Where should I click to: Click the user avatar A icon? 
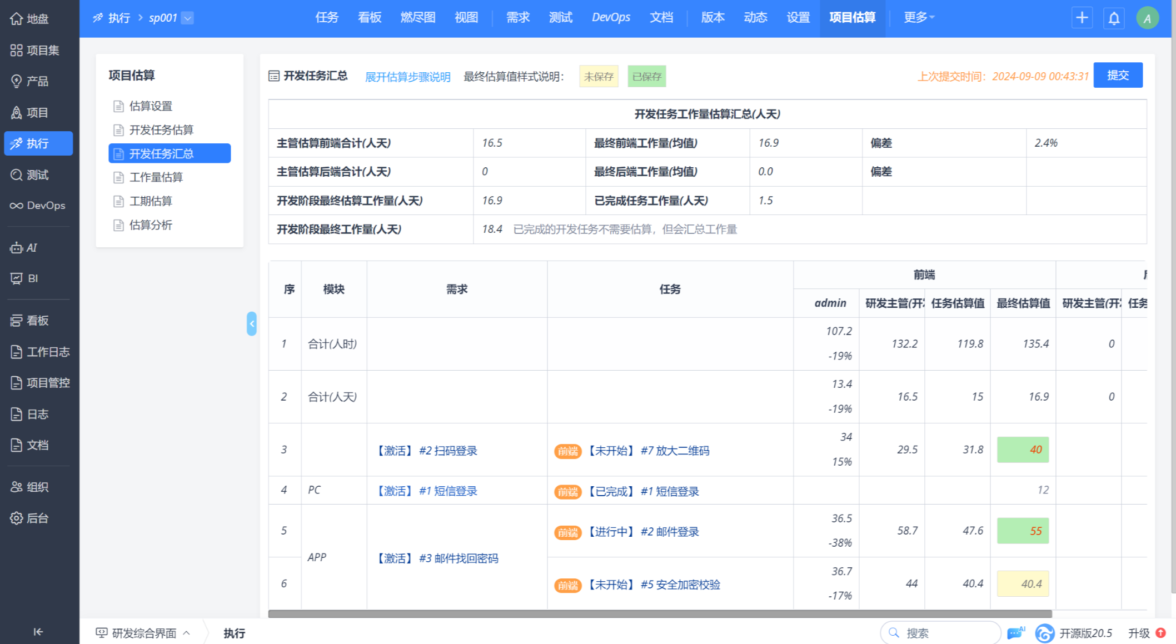(1147, 18)
